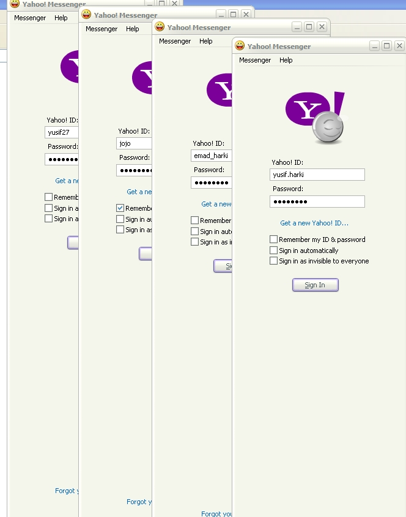Click Sign In button in emad_harki window
Screen dimensions: 406x517
click(x=223, y=266)
